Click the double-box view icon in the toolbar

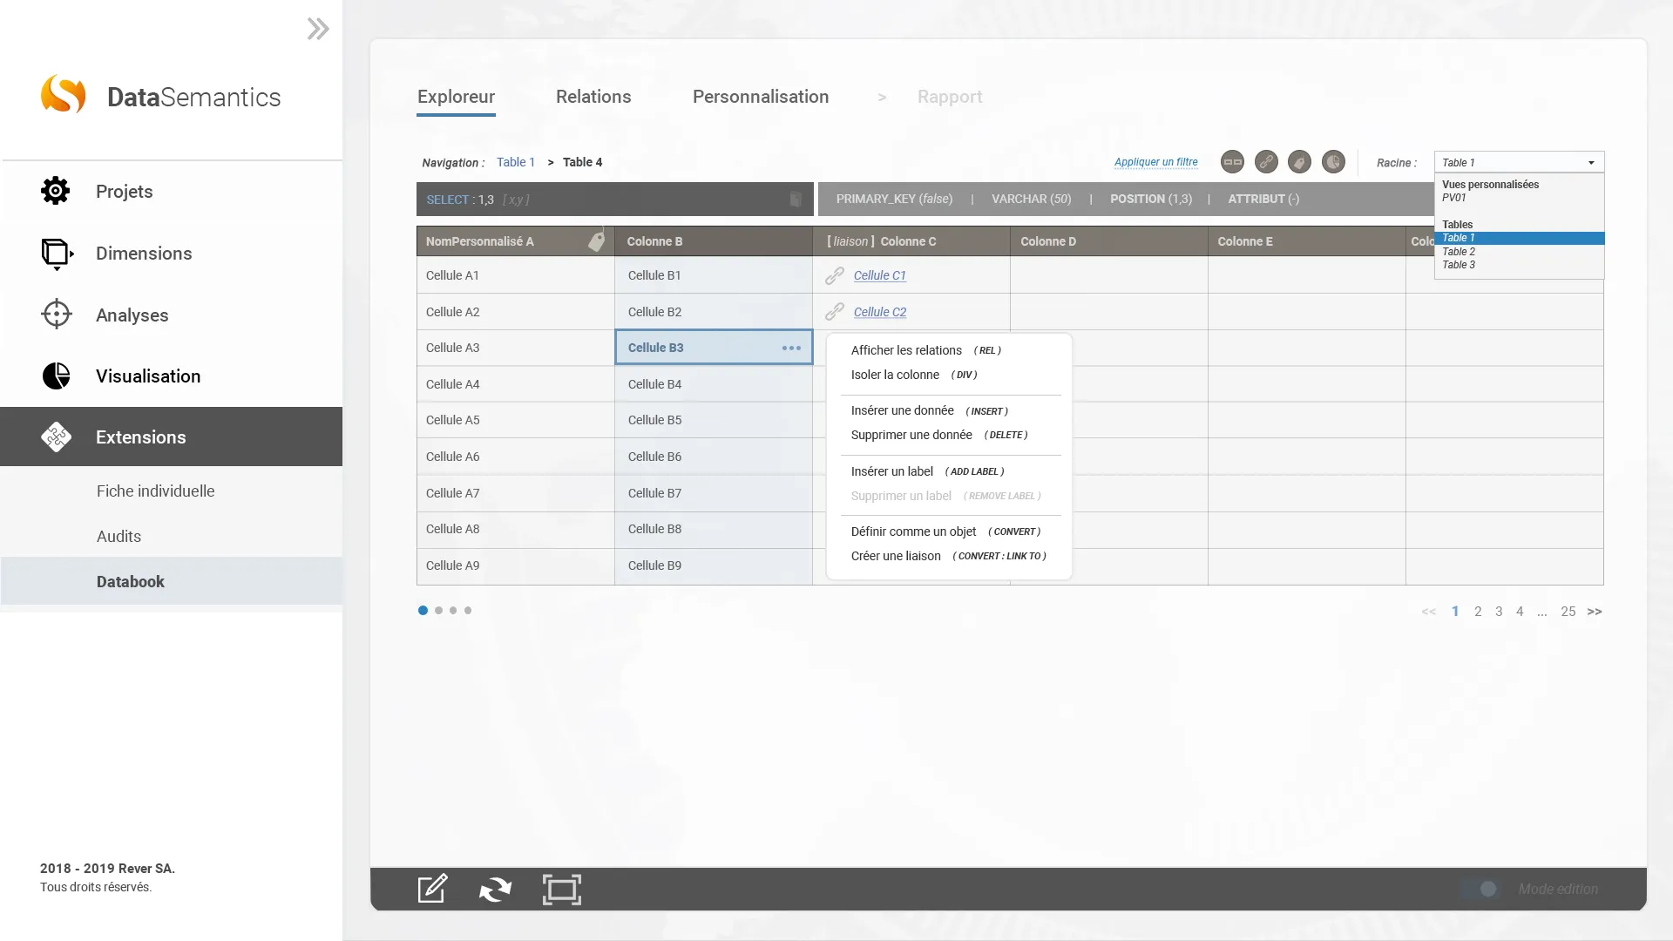1232,162
